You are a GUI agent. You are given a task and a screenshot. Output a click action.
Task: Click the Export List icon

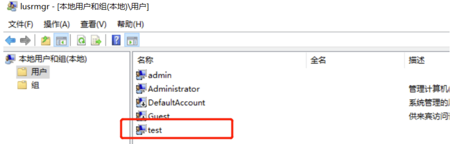pos(96,41)
